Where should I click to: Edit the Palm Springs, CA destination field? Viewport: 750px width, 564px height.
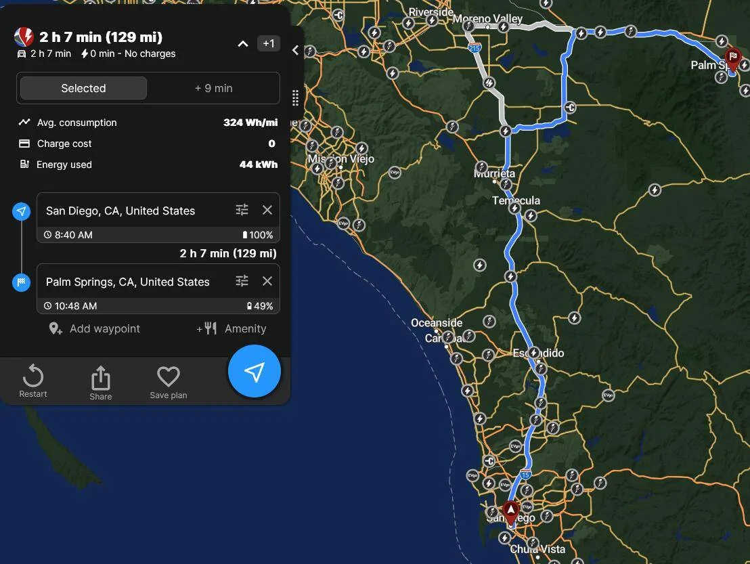pyautogui.click(x=128, y=282)
